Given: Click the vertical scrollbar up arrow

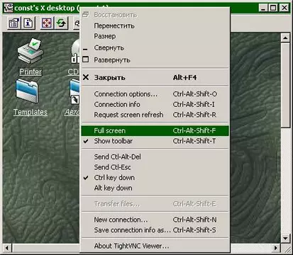Looking at the screenshot, I should click(x=285, y=38).
